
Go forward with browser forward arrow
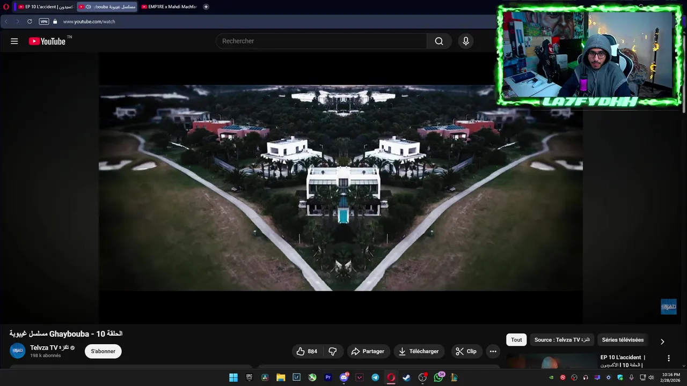pyautogui.click(x=18, y=21)
